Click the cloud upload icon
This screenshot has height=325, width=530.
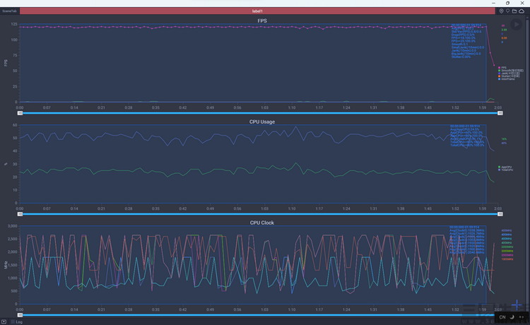click(x=522, y=11)
